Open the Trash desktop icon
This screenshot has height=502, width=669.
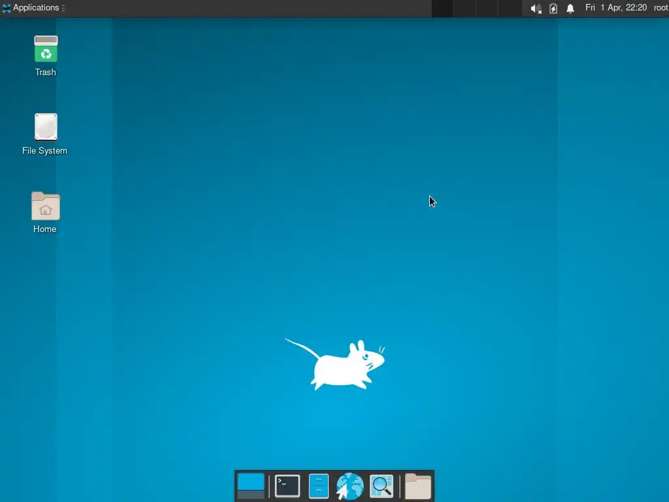tap(46, 48)
